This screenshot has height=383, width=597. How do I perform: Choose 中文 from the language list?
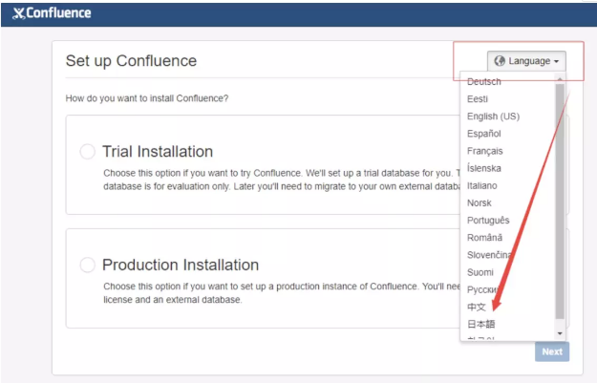coord(477,307)
